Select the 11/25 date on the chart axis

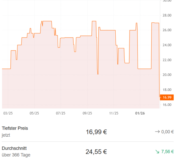114,113
